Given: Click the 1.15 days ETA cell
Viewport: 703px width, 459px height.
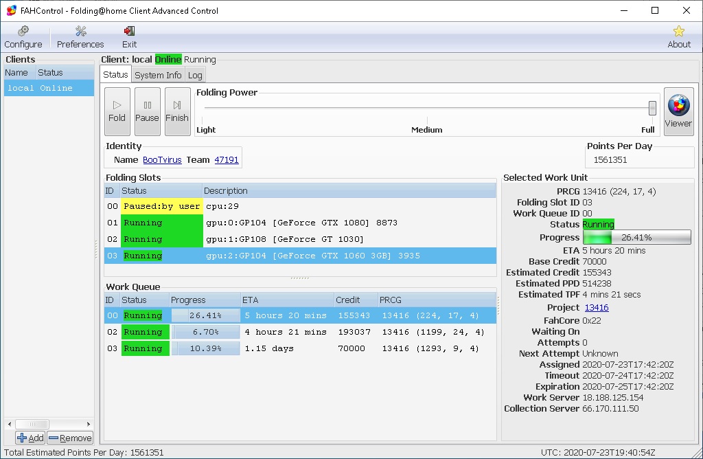Looking at the screenshot, I should pos(269,348).
